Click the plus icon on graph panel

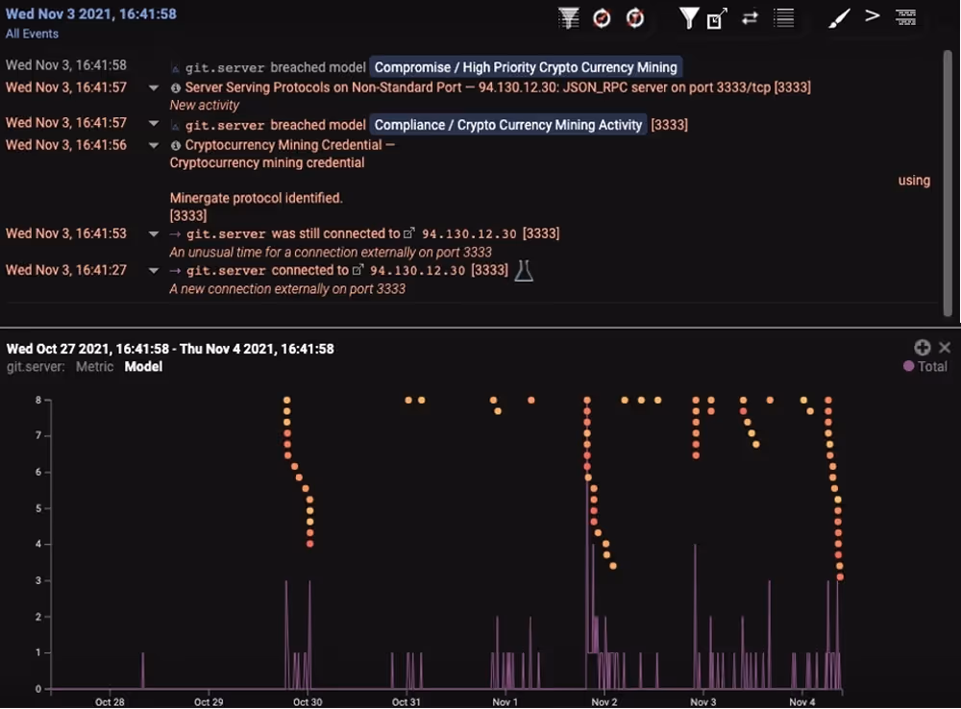pos(923,348)
